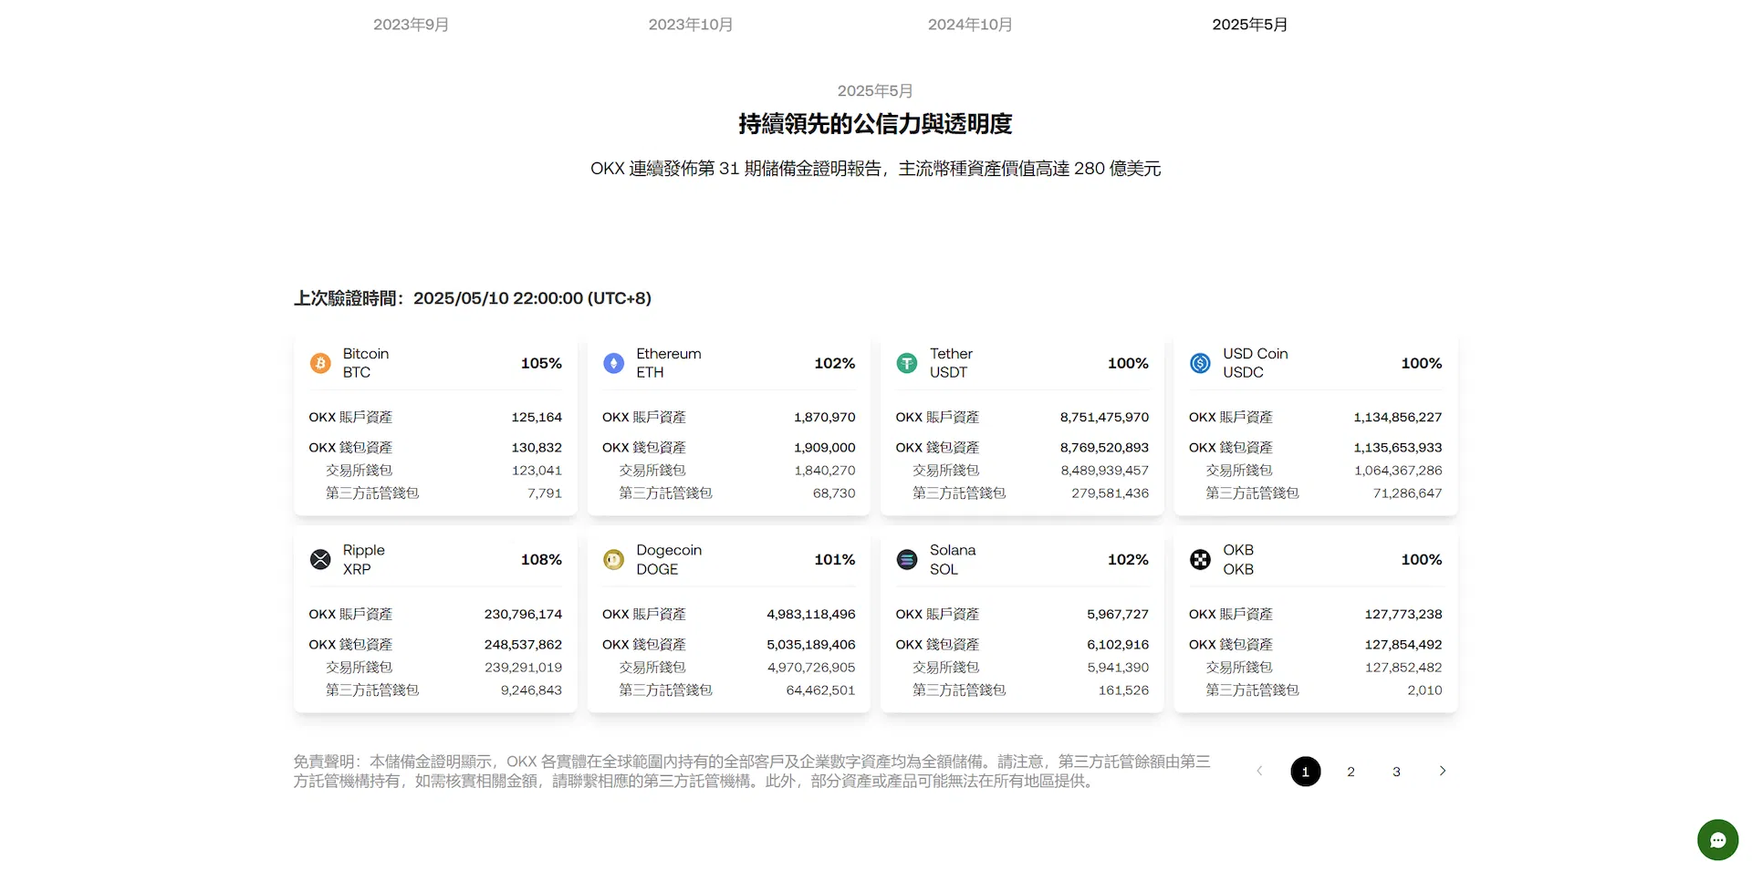Click the Dogecoin 101% reserve ratio
The height and width of the screenshot is (871, 1752).
[x=835, y=559]
